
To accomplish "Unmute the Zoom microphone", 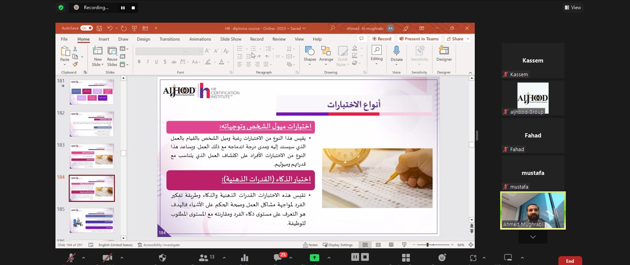I will coord(71,257).
